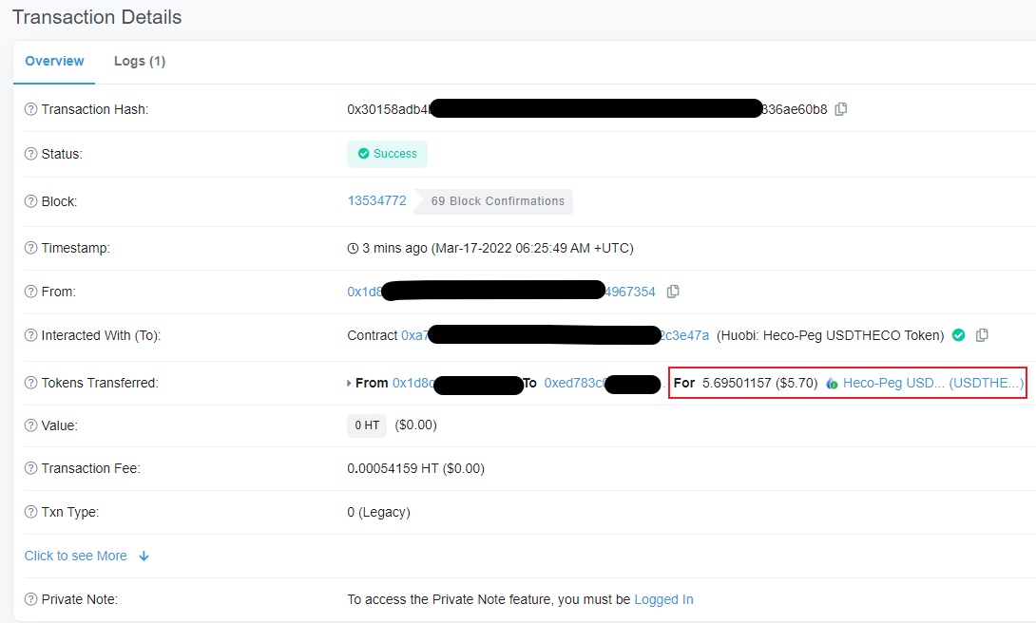The width and height of the screenshot is (1036, 623).
Task: Select the Overview tab
Action: (54, 61)
